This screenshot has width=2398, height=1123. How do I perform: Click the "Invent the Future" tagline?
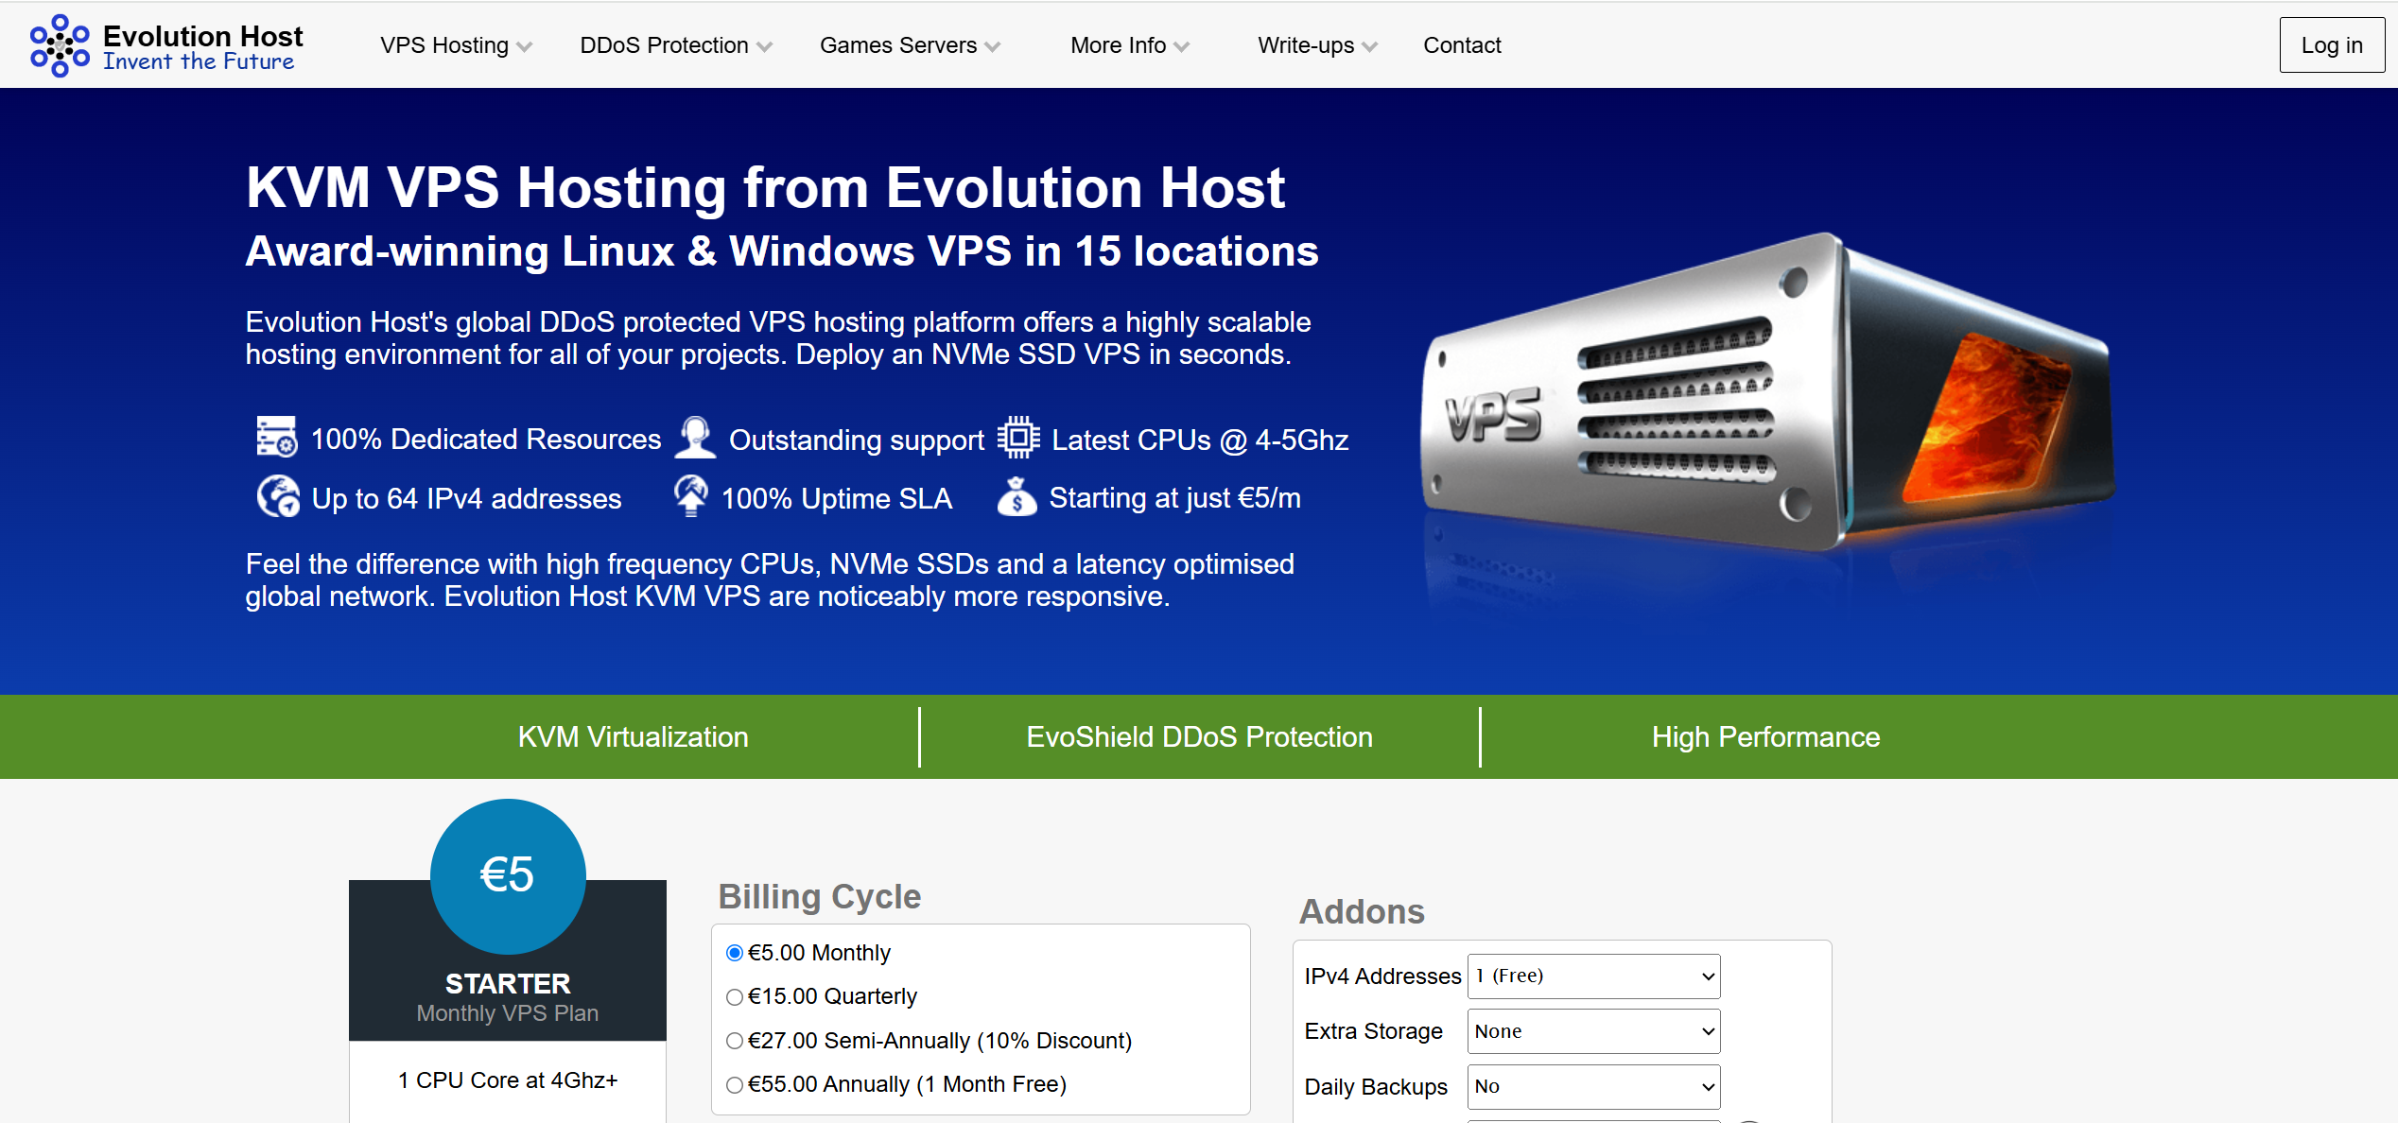pos(199,62)
